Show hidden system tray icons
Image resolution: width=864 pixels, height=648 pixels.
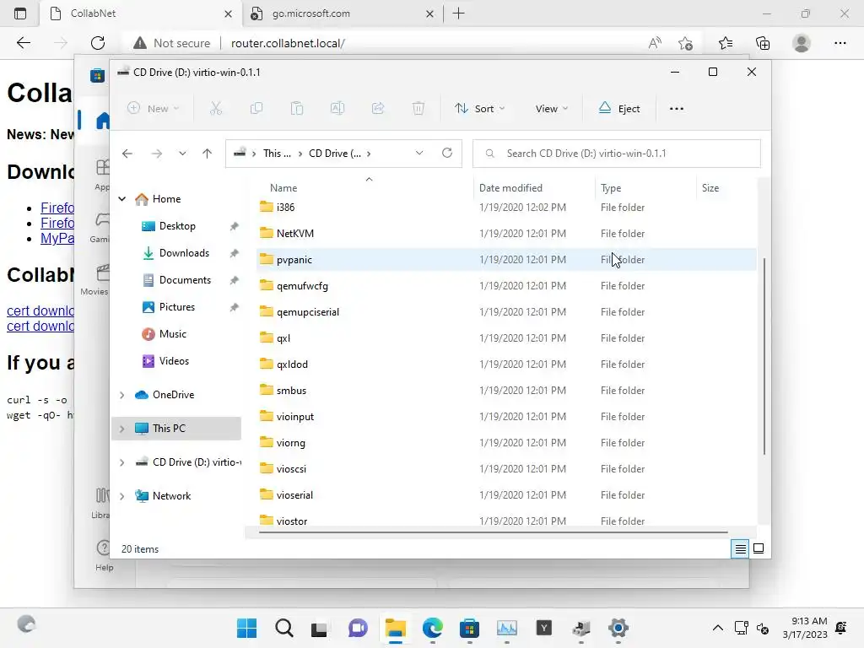tap(717, 628)
